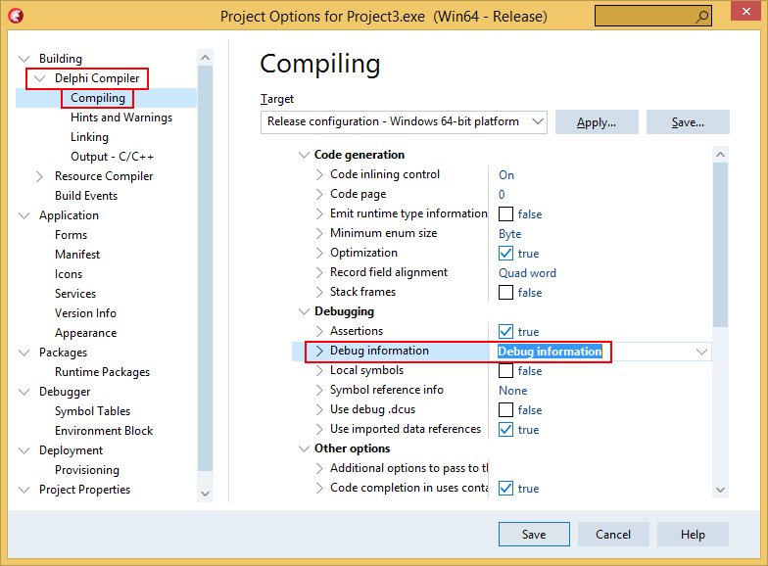Toggle the Stack frames checkbox

[505, 292]
